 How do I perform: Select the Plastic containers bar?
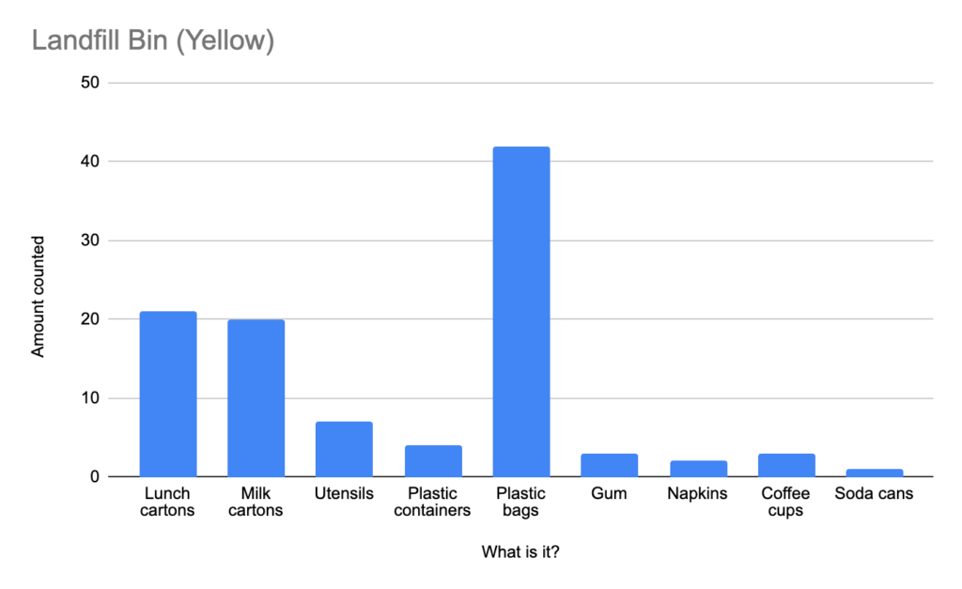pos(433,460)
